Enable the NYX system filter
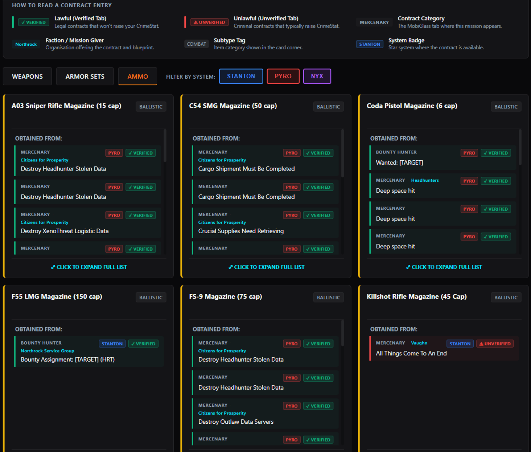This screenshot has height=452, width=531. (x=317, y=76)
